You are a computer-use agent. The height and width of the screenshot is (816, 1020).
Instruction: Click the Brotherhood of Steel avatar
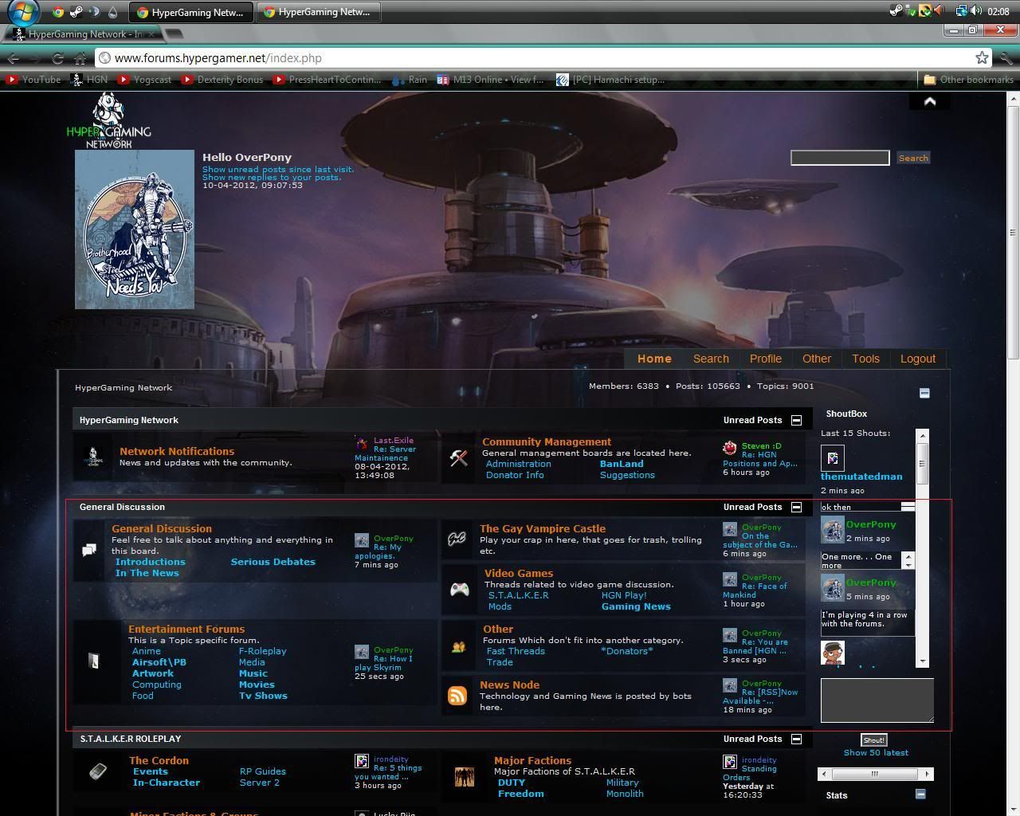click(135, 229)
